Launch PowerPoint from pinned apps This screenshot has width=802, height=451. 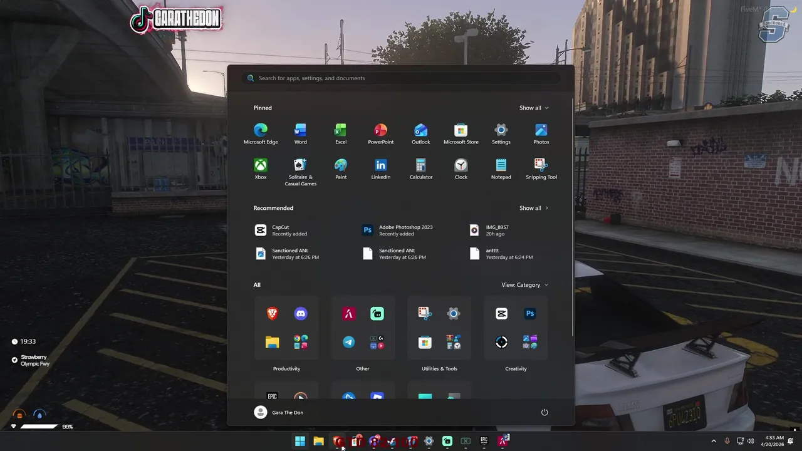point(381,134)
